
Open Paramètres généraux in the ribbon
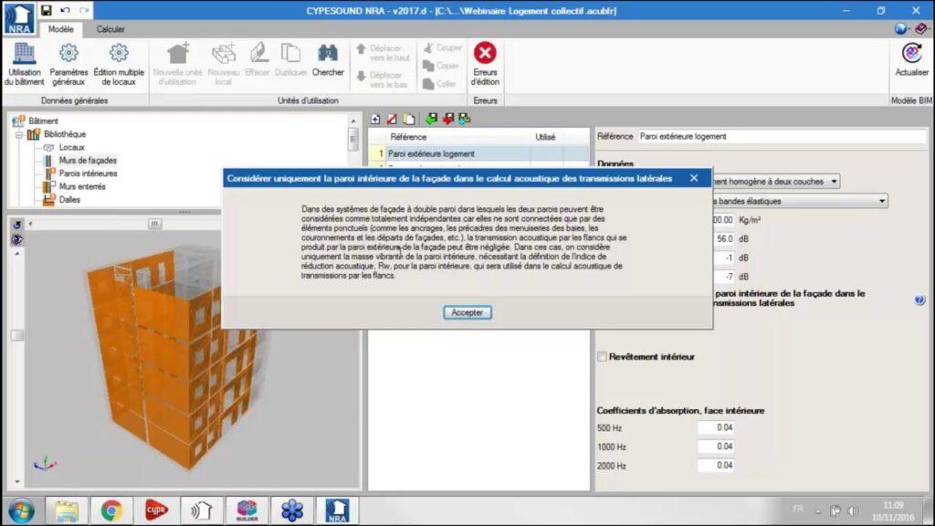point(68,64)
